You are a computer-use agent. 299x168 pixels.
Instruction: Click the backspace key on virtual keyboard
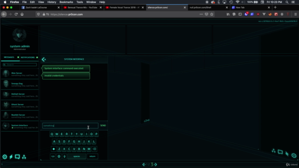click(x=94, y=149)
